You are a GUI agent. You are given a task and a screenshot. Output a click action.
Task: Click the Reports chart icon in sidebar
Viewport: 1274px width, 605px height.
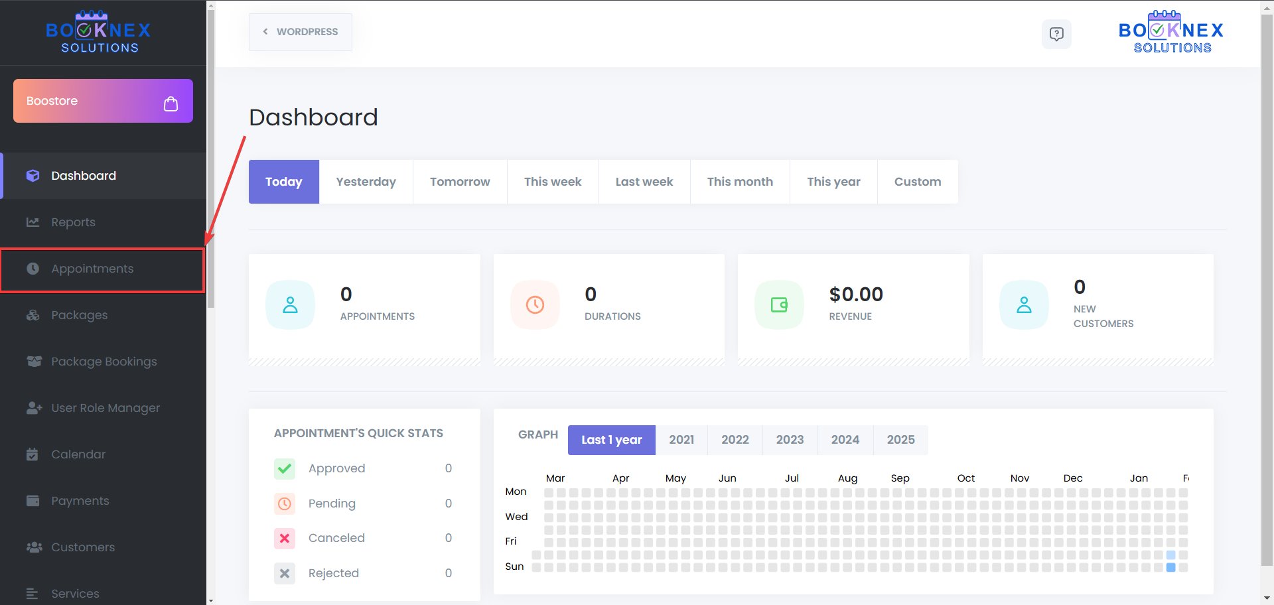pos(33,222)
